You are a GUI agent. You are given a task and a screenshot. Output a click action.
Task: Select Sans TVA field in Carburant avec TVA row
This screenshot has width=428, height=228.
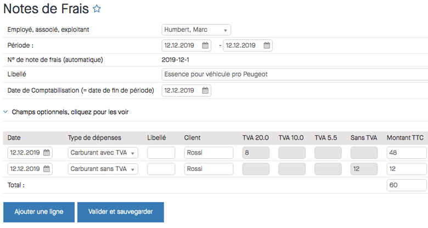pyautogui.click(x=364, y=153)
